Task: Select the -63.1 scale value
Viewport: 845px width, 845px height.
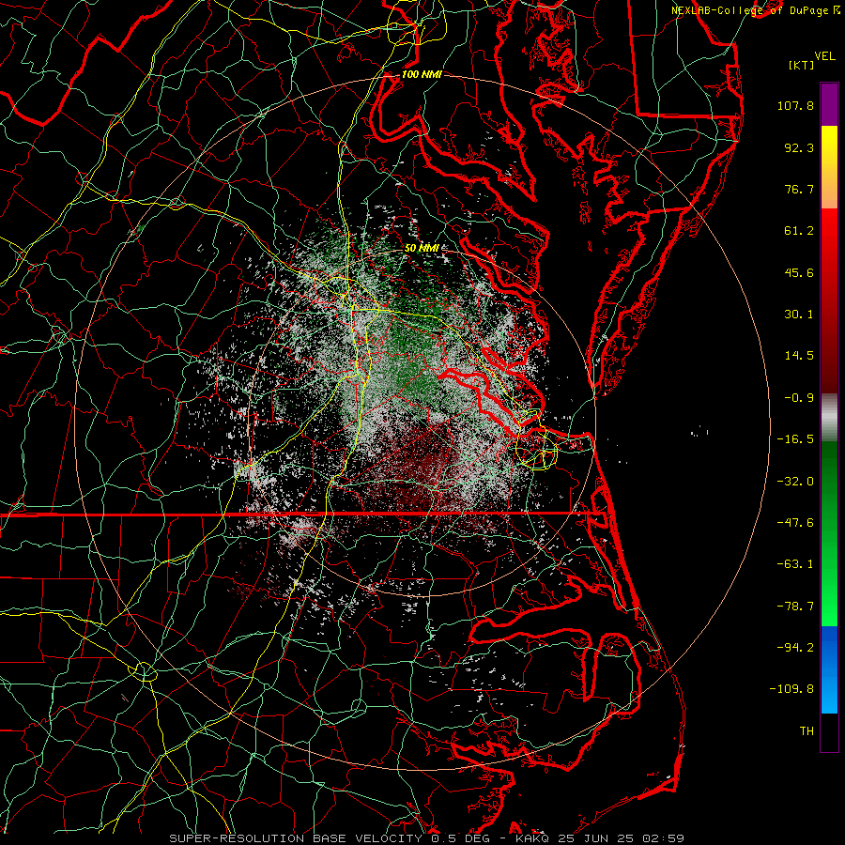Action: 795,564
